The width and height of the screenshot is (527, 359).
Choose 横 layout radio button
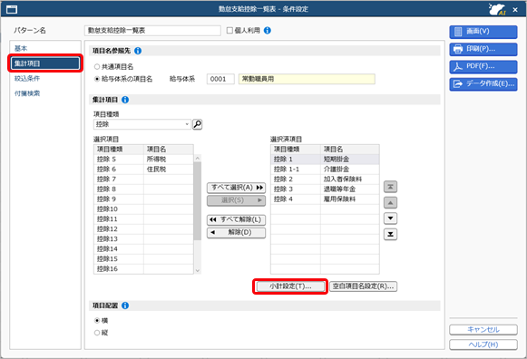(97, 320)
